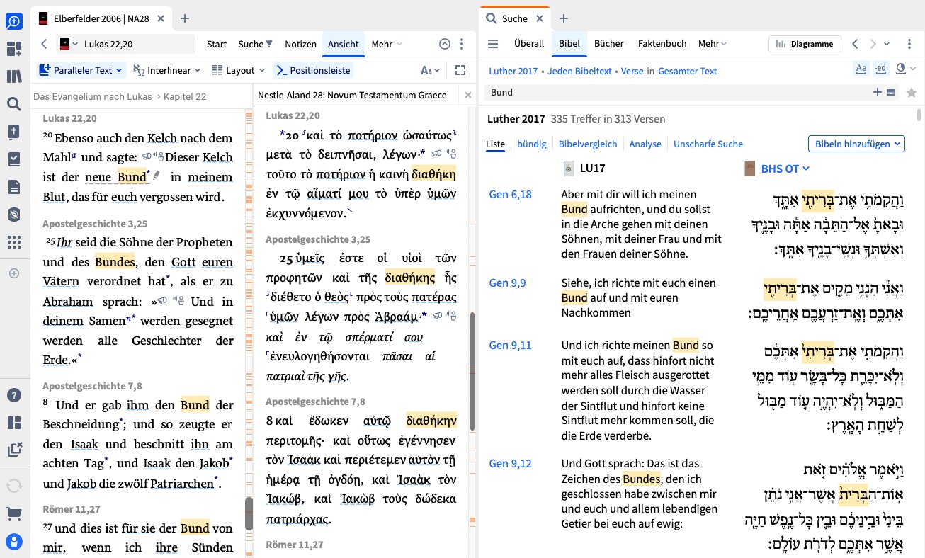Open the hamburger menu in Suche panel
Image resolution: width=925 pixels, height=558 pixels.
coord(493,44)
